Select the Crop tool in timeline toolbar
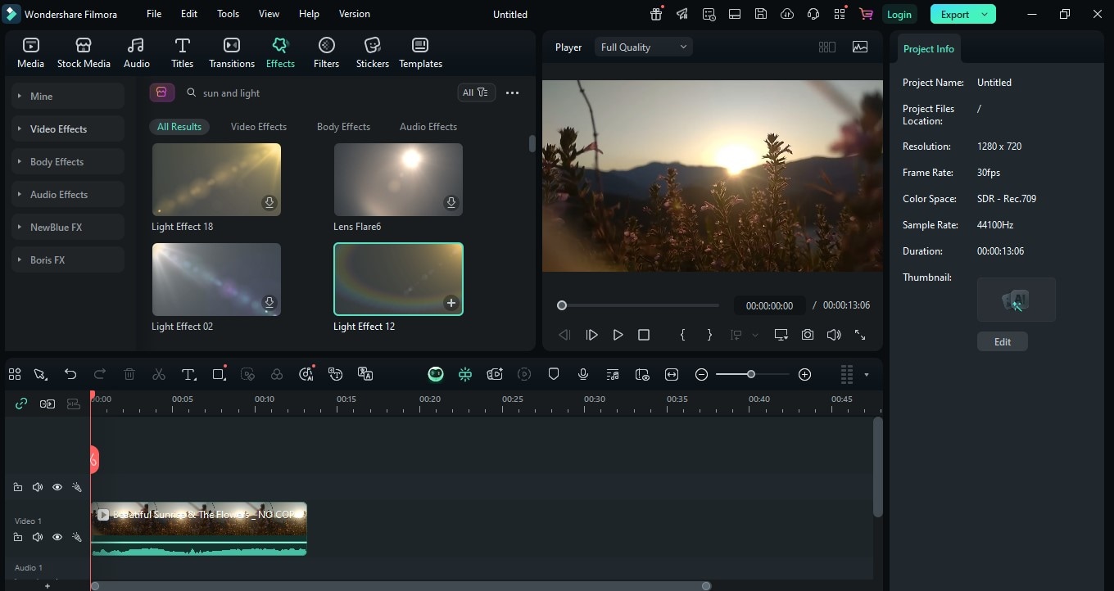1114x591 pixels. click(219, 374)
